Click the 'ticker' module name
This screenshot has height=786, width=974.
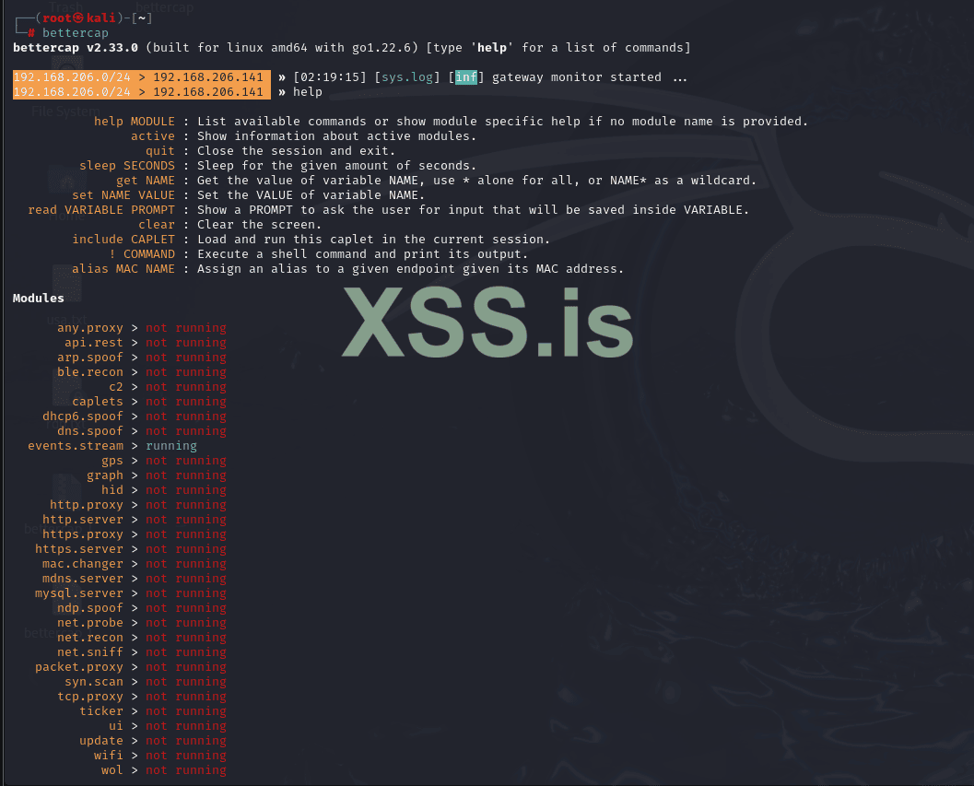click(101, 711)
